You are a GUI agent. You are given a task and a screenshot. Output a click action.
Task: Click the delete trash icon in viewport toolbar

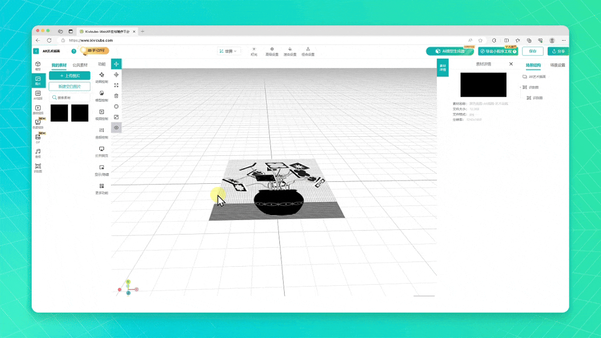coord(116,96)
